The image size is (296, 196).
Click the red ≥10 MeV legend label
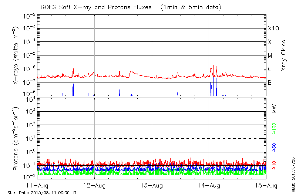tap(274, 165)
